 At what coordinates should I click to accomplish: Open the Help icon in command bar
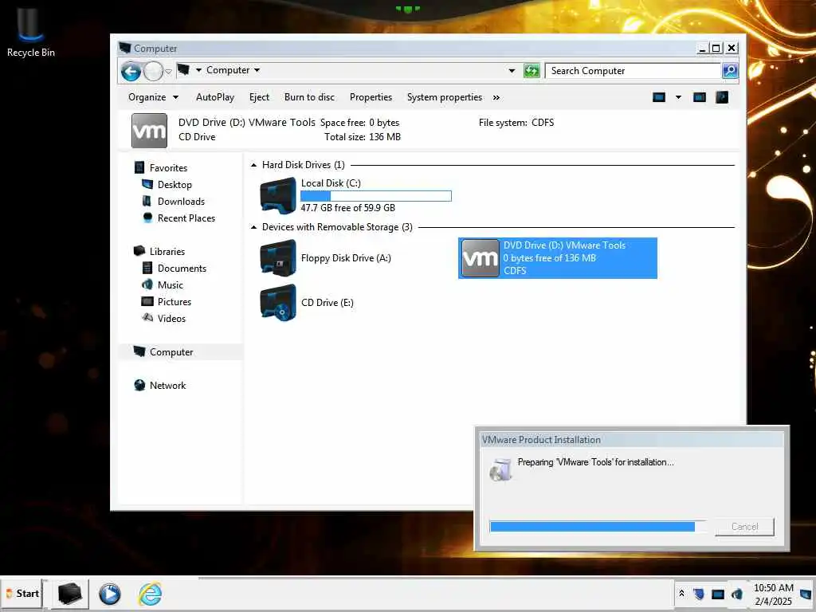click(x=722, y=97)
